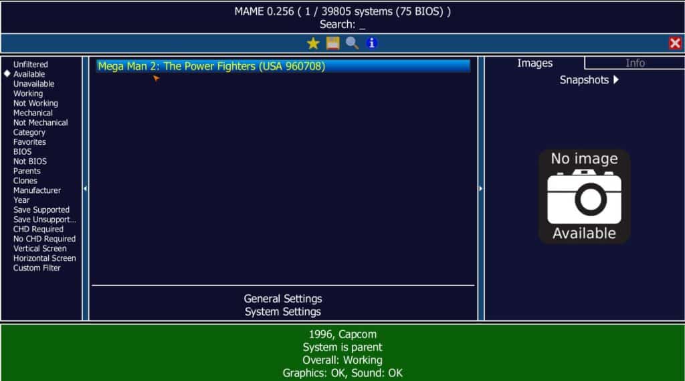685x381 pixels.
Task: Open the blue info icon
Action: click(371, 43)
